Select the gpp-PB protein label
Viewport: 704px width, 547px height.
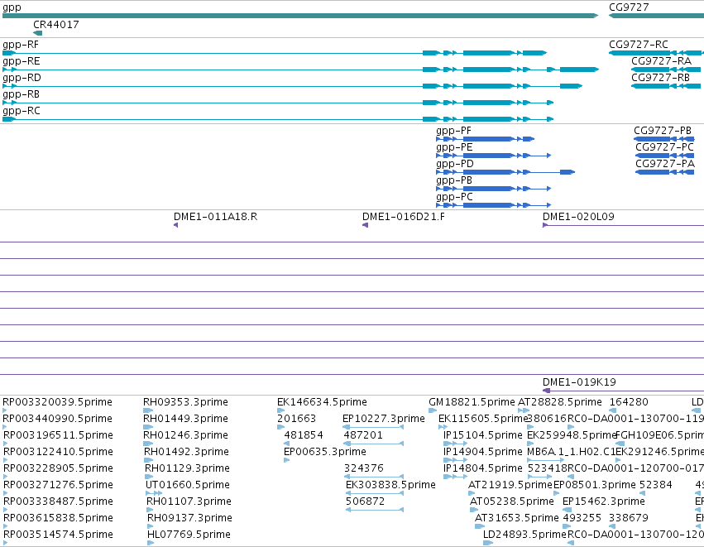[x=454, y=180]
